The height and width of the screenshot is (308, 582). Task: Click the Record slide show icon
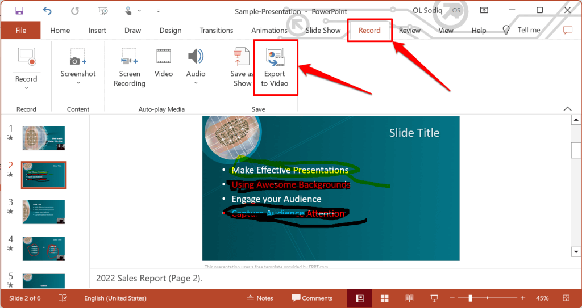(x=26, y=57)
